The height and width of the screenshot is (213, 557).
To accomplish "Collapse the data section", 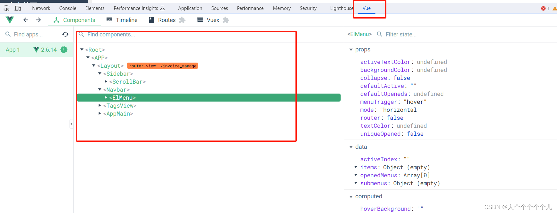I will coord(351,147).
